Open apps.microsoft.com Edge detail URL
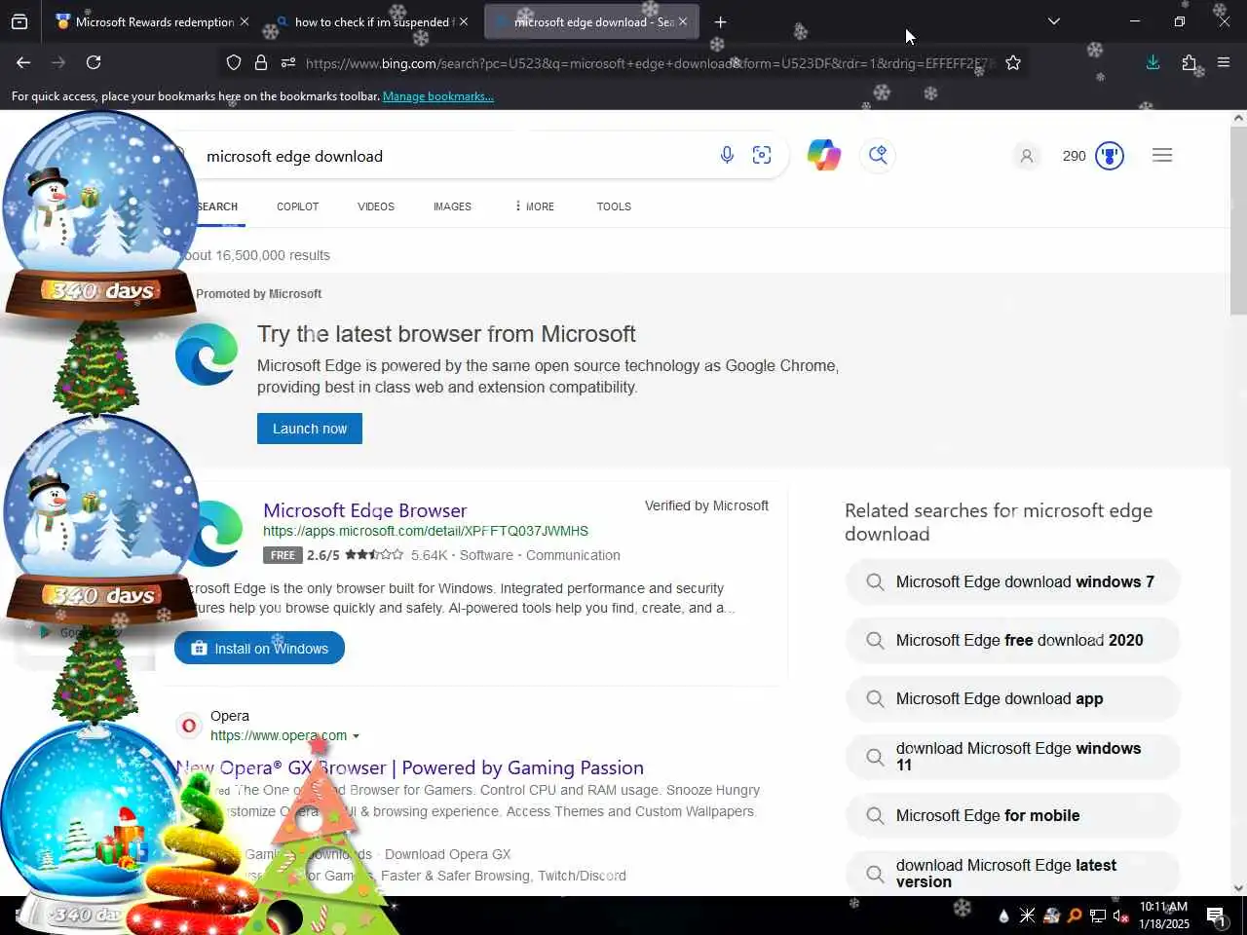The width and height of the screenshot is (1247, 935). point(426,531)
